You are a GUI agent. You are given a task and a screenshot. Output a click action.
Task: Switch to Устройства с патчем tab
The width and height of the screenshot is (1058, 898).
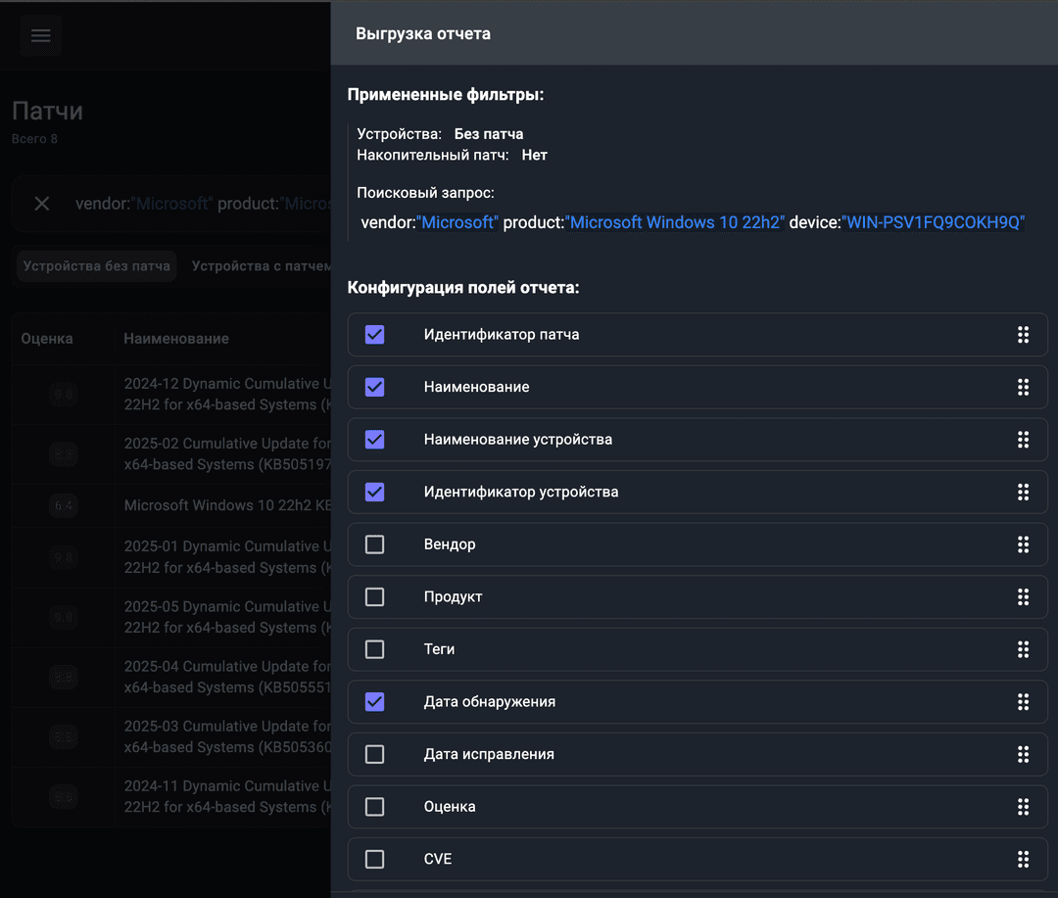[x=260, y=266]
